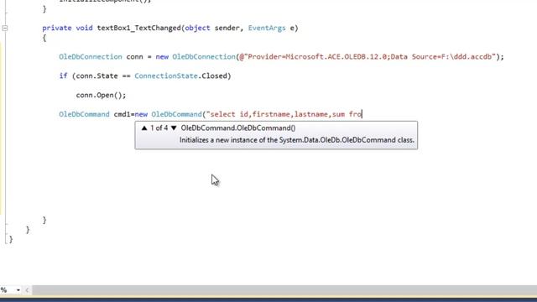Click the 'if' keyword

tap(64, 76)
